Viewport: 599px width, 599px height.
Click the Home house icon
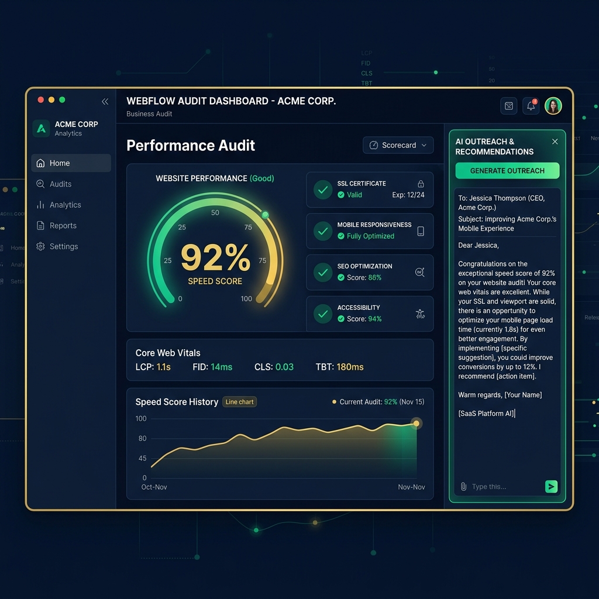pyautogui.click(x=40, y=163)
